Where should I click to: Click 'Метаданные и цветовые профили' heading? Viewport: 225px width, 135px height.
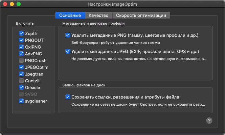[93, 23]
